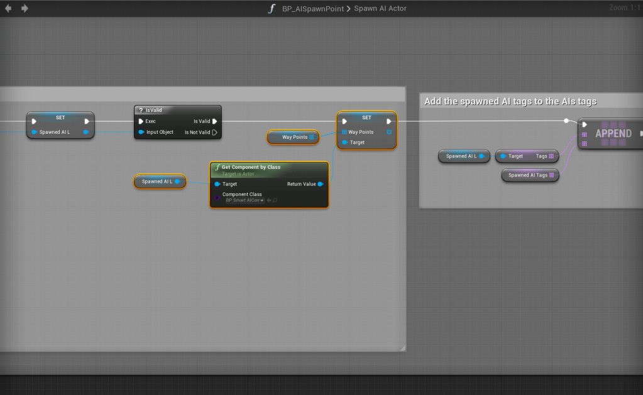Click the use-selected arrow icon under Component Class

pos(269,200)
